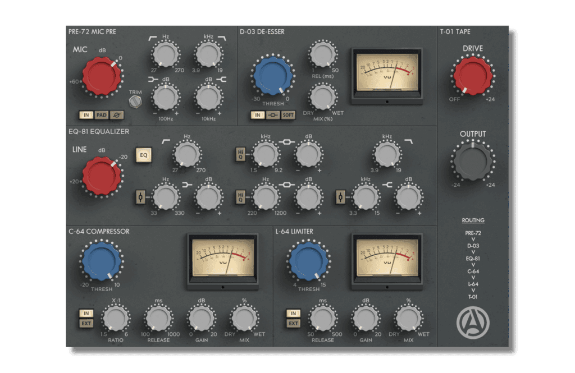Click the compressor RATIO knob
This screenshot has width=575, height=373.
point(114,319)
